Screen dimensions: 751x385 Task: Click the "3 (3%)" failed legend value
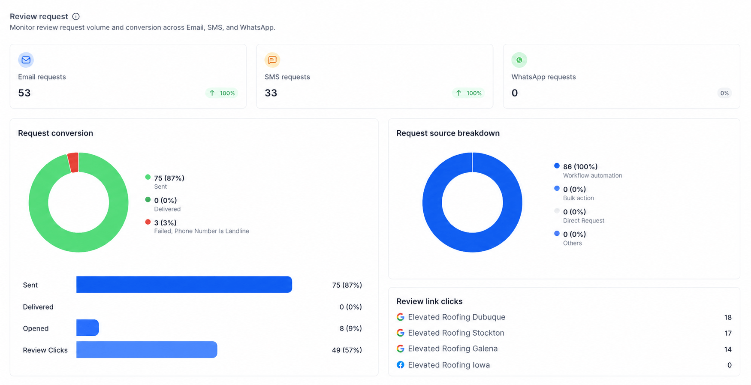coord(165,223)
